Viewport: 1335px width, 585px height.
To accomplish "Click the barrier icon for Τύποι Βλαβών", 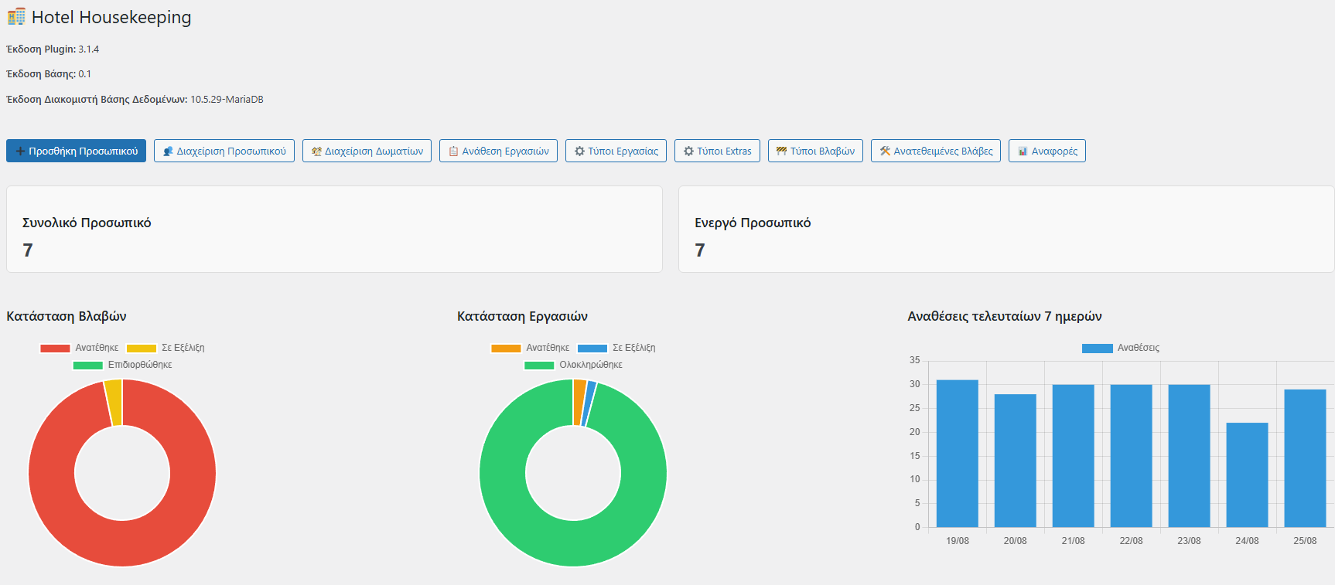I will [781, 151].
